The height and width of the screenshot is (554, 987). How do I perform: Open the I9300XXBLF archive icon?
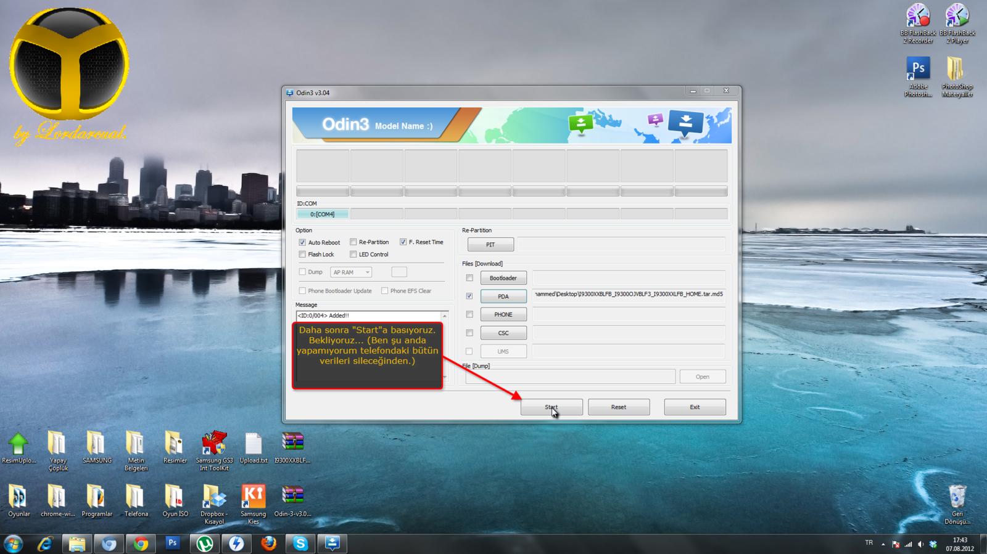[292, 448]
